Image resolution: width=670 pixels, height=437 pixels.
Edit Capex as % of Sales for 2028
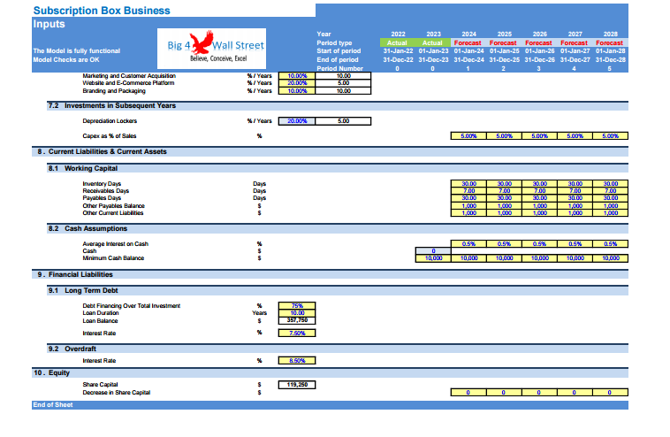click(610, 136)
